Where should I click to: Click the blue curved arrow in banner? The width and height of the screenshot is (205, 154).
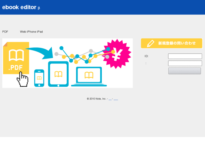point(39,53)
